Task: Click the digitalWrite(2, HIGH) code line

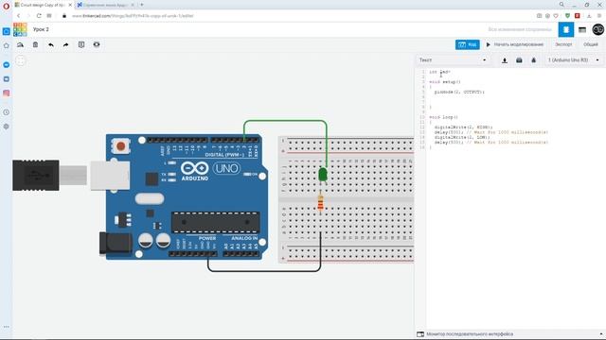Action: point(463,127)
